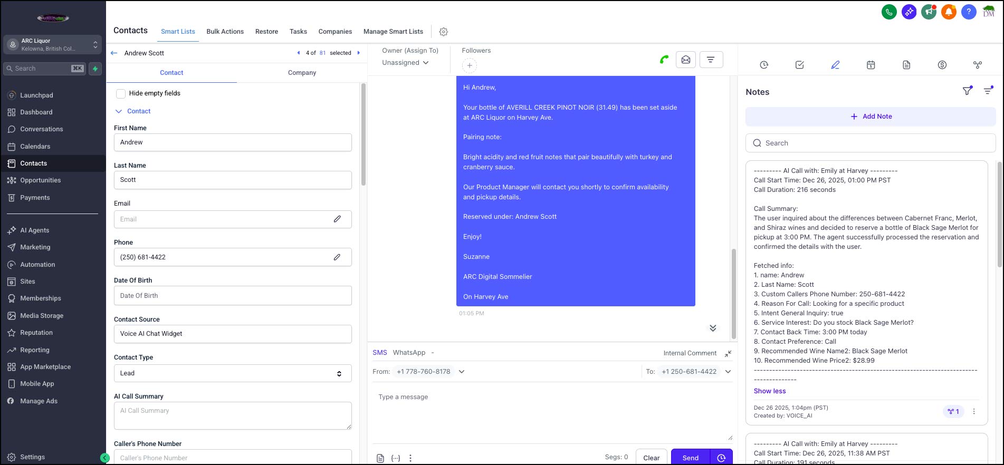Click the green phone call icon

tap(664, 60)
